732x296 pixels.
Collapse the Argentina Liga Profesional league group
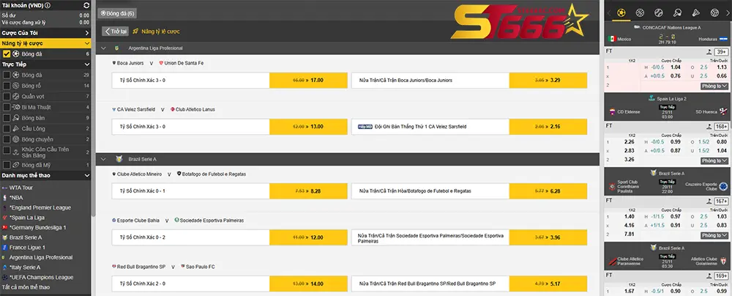click(x=103, y=48)
